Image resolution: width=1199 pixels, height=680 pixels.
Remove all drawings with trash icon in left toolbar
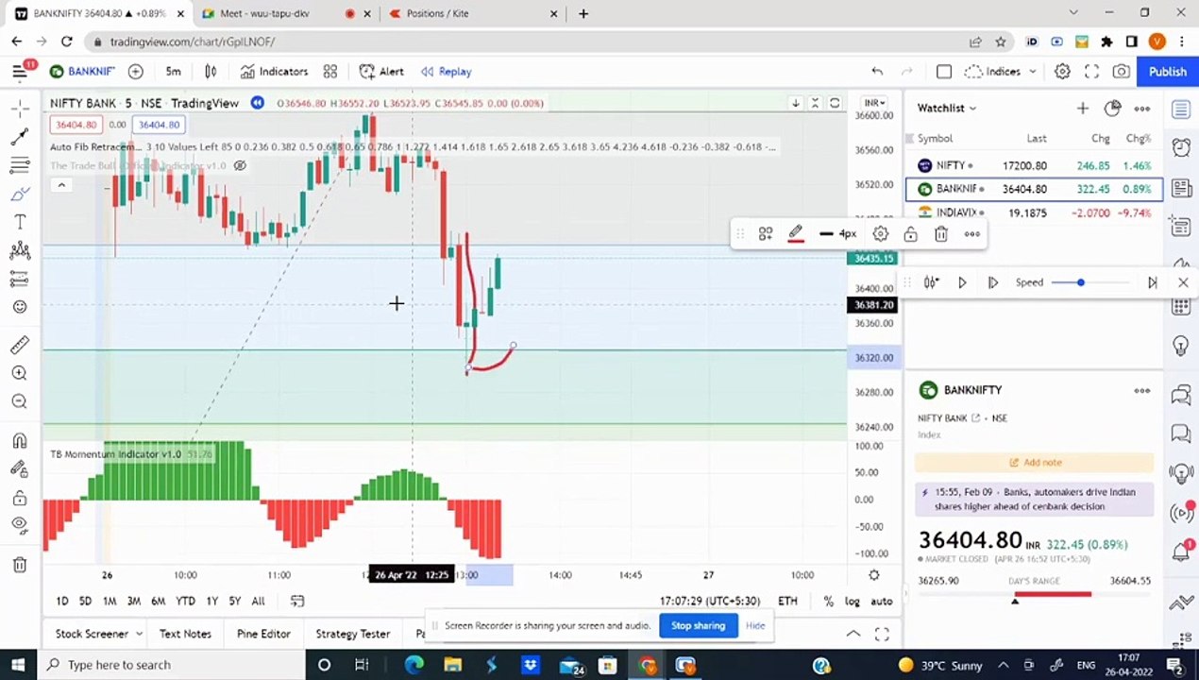(x=19, y=565)
